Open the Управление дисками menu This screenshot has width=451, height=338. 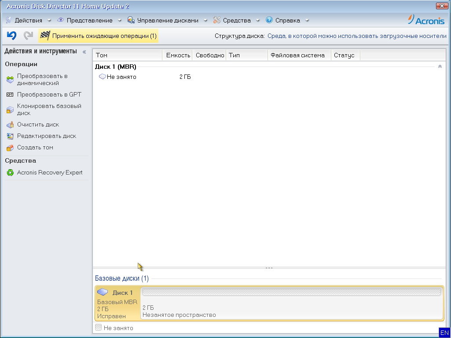[167, 20]
